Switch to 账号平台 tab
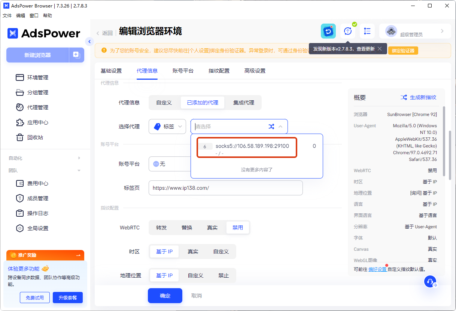 [183, 71]
